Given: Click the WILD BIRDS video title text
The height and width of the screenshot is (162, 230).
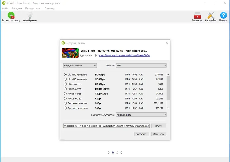Looking at the screenshot, I should pos(114,51).
